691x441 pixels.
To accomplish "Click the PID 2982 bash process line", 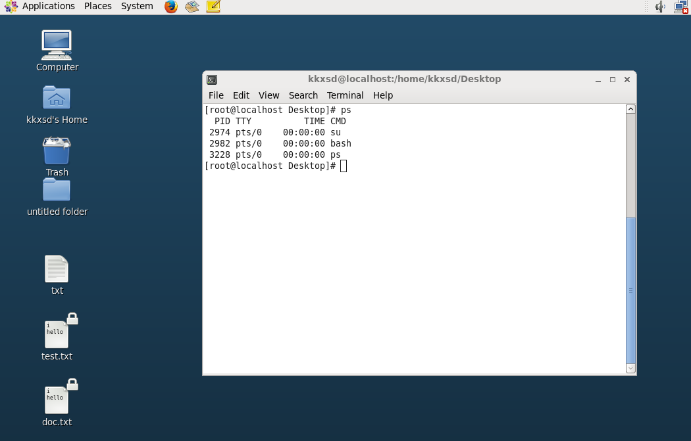I will tap(280, 143).
